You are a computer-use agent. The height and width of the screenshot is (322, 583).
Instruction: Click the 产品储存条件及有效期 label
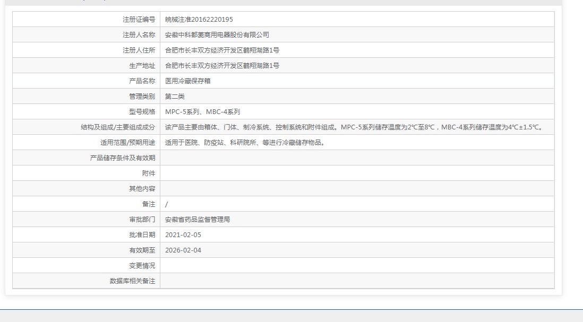(123, 158)
